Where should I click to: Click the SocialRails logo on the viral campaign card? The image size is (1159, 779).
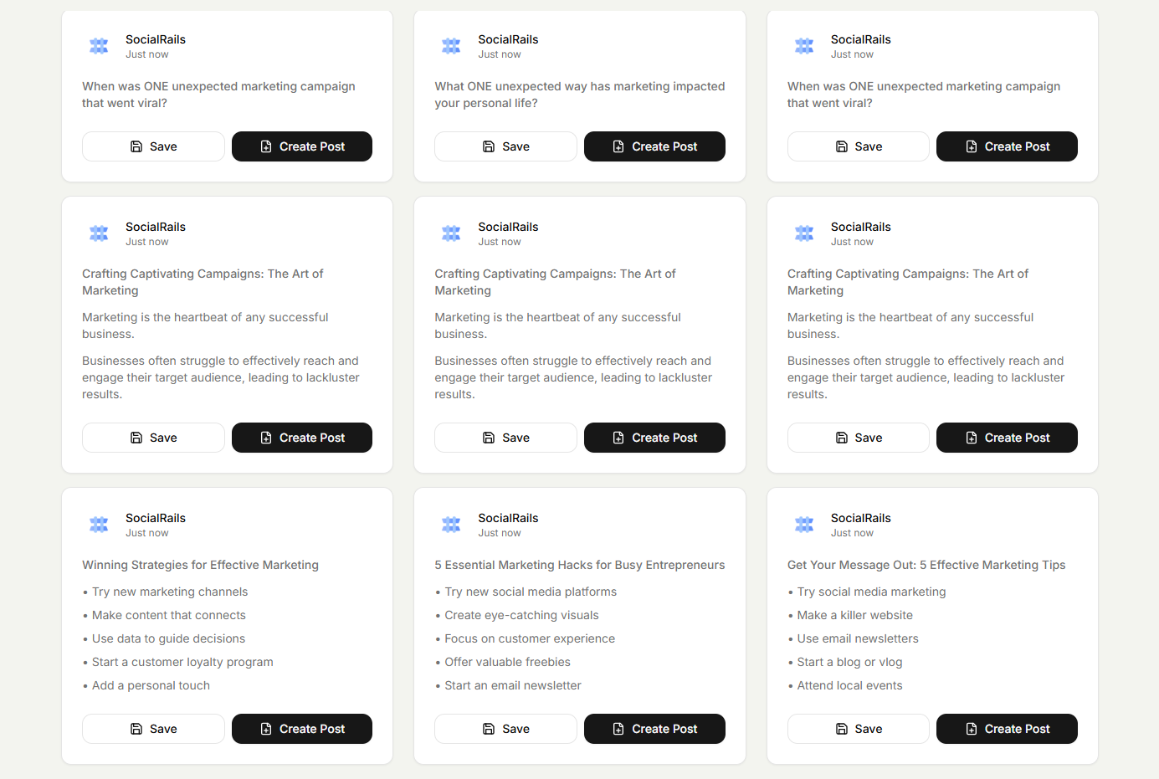pos(99,46)
